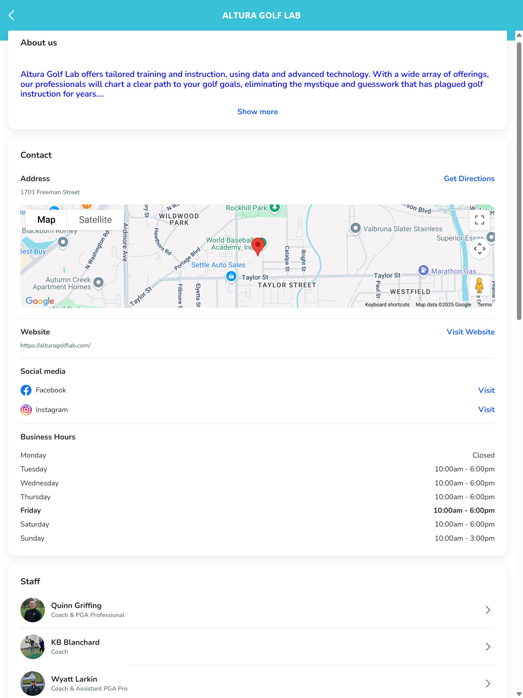Open Quinn Griffing's profile chevron

click(488, 610)
